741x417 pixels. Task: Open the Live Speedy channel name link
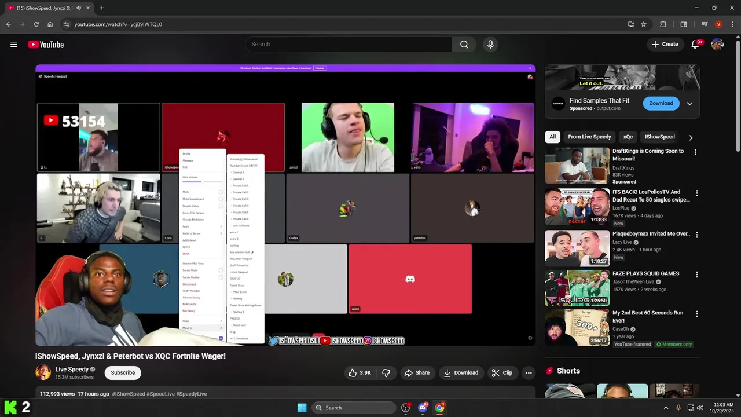[x=72, y=370]
